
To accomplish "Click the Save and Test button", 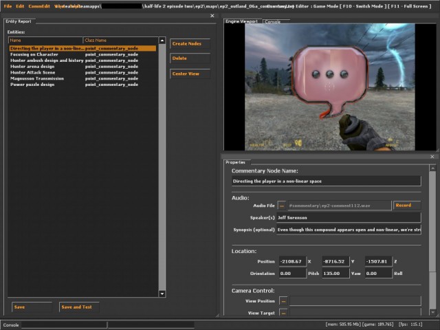I will (80, 307).
